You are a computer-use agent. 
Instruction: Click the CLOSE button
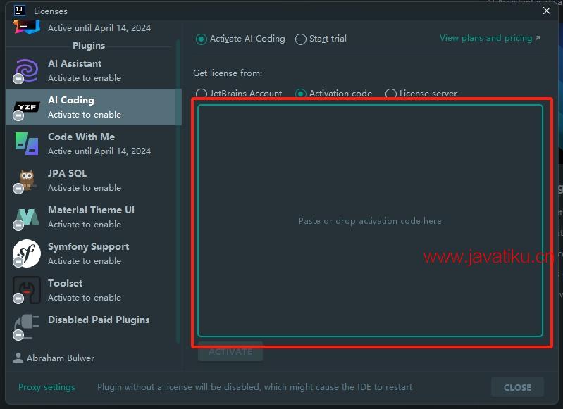(x=517, y=387)
